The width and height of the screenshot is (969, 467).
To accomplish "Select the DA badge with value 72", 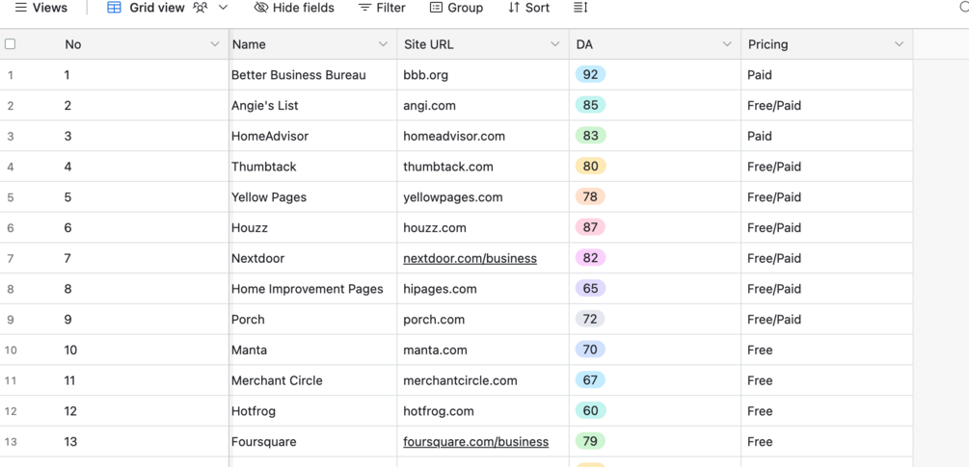I will (x=590, y=320).
